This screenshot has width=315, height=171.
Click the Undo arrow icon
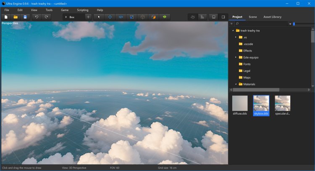(37, 17)
